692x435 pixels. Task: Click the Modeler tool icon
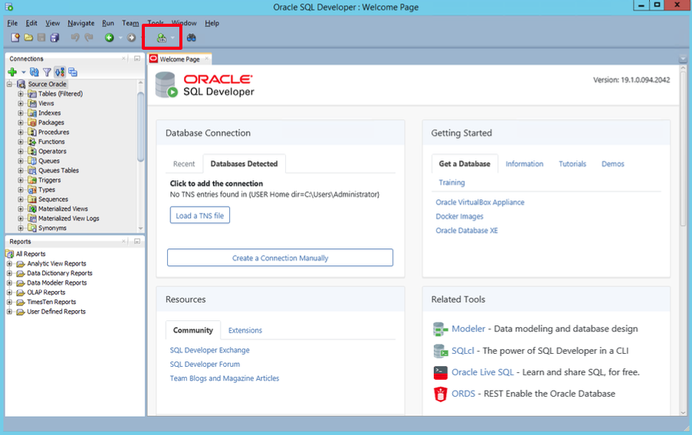coord(440,329)
